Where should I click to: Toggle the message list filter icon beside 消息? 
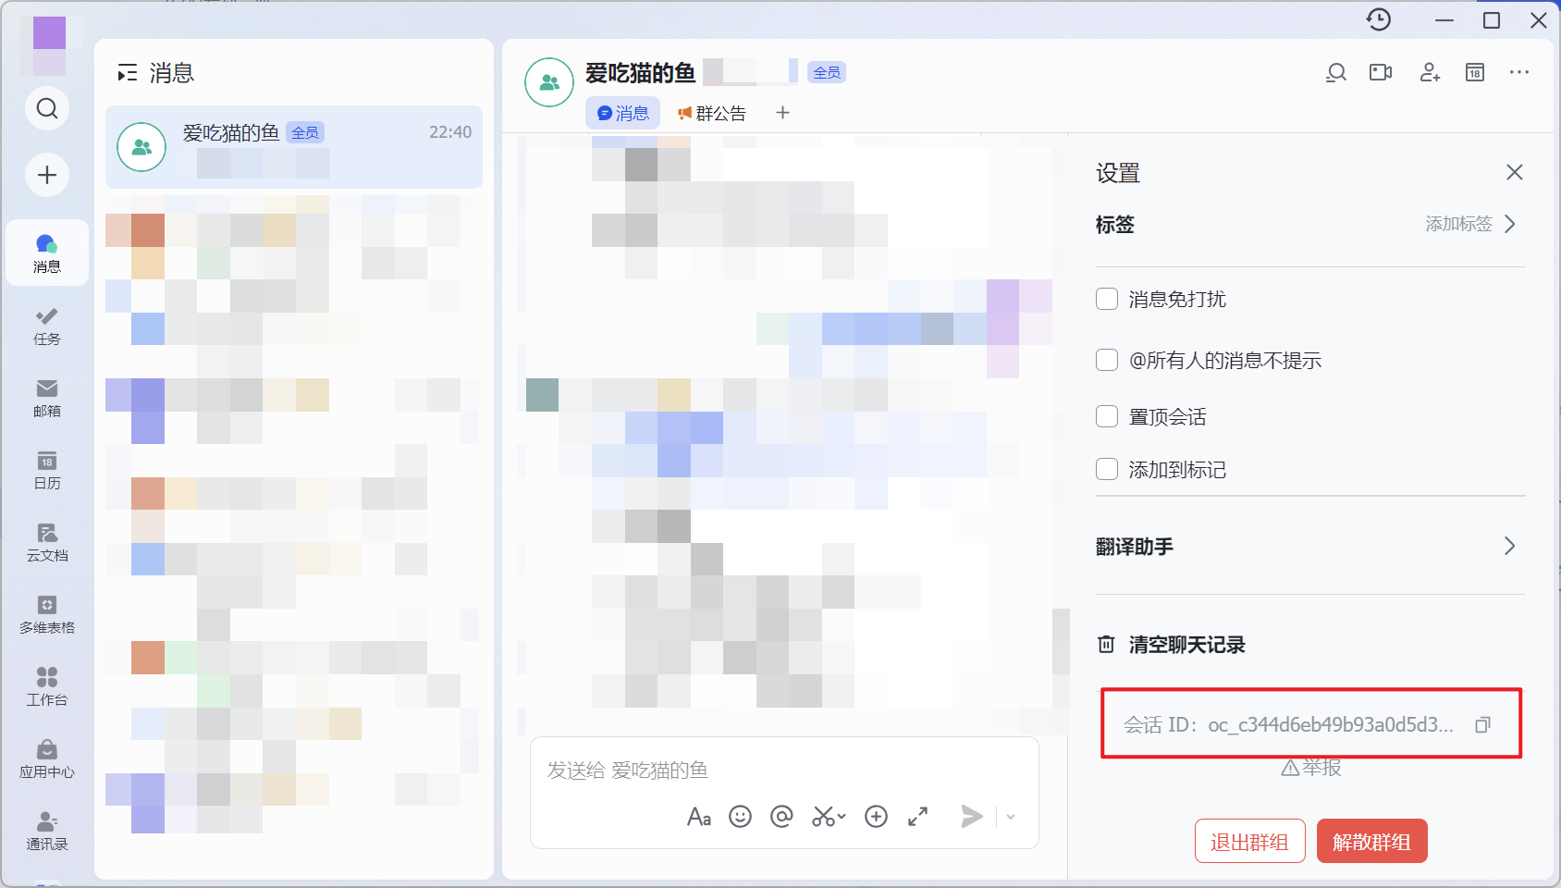pyautogui.click(x=128, y=73)
